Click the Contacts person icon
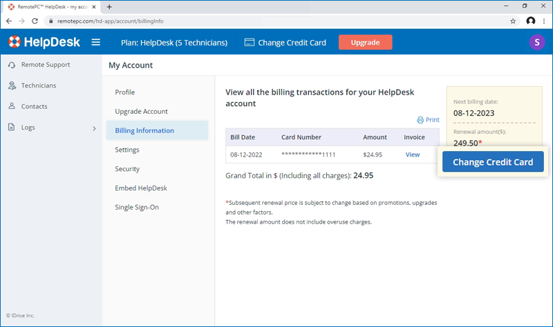 coord(12,106)
